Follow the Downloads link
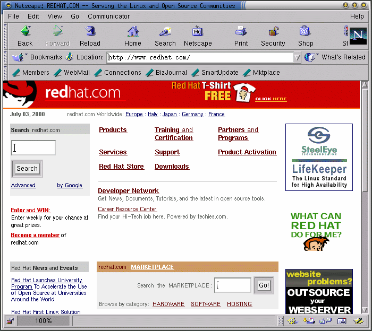The width and height of the screenshot is (372, 331). pyautogui.click(x=172, y=167)
